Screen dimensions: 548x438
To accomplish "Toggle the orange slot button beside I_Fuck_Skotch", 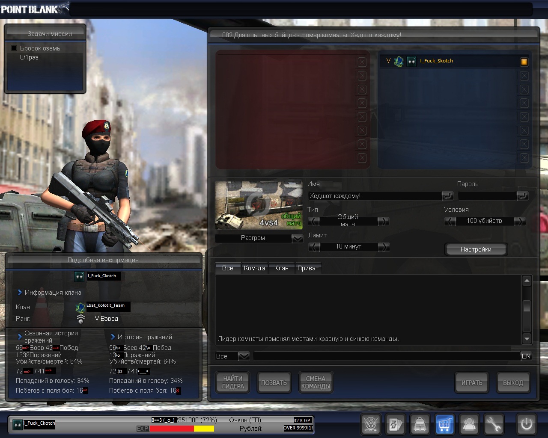I will click(524, 62).
